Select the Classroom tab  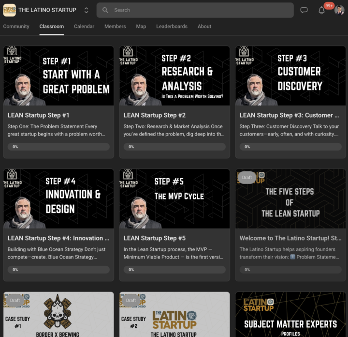tap(52, 26)
